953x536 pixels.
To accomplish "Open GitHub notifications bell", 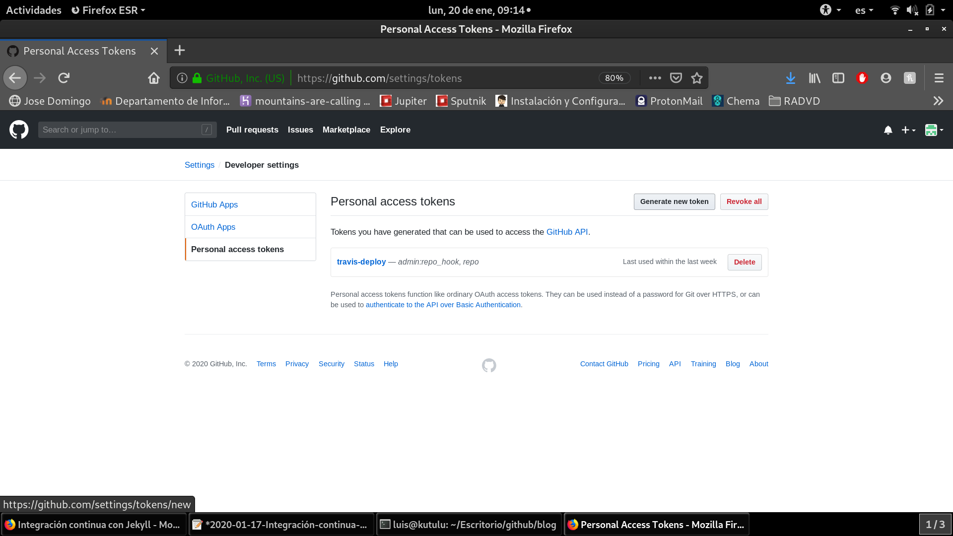I will [888, 130].
